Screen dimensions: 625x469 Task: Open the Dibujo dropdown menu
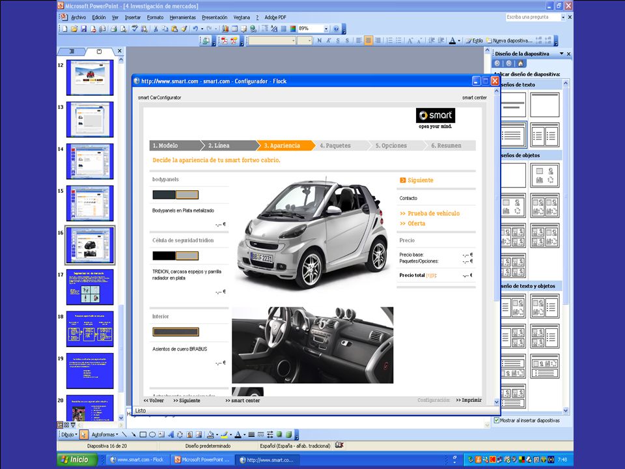[x=70, y=434]
